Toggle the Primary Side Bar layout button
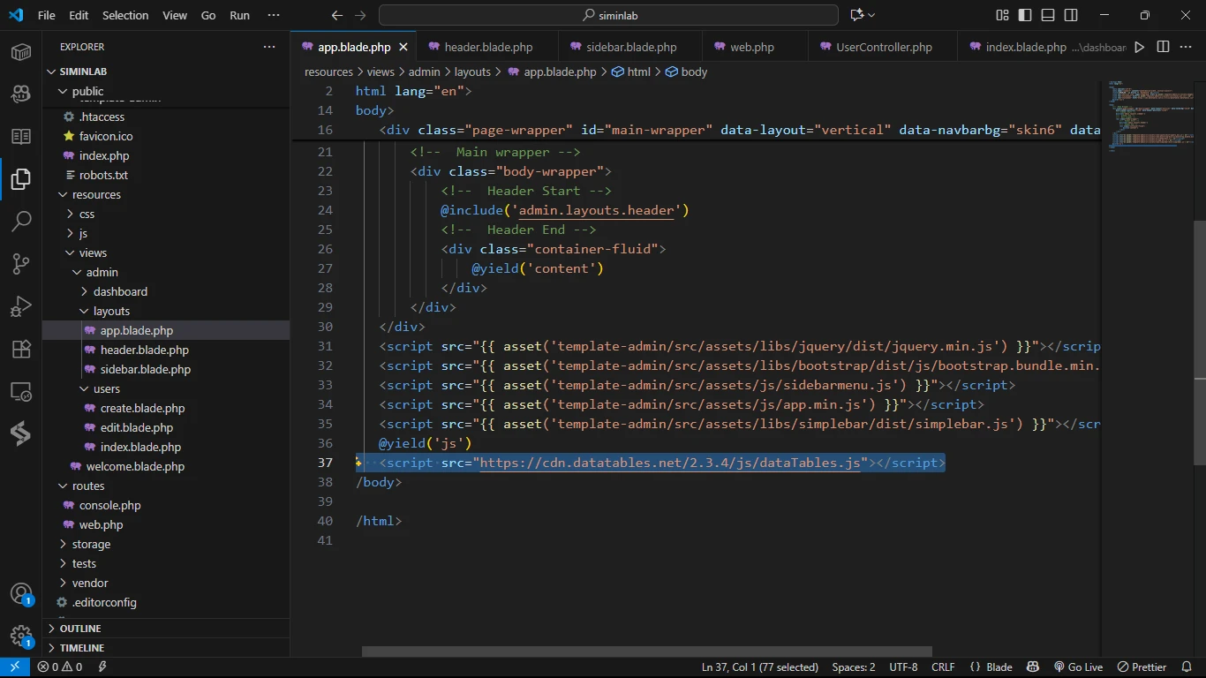The width and height of the screenshot is (1206, 678). [x=1025, y=15]
